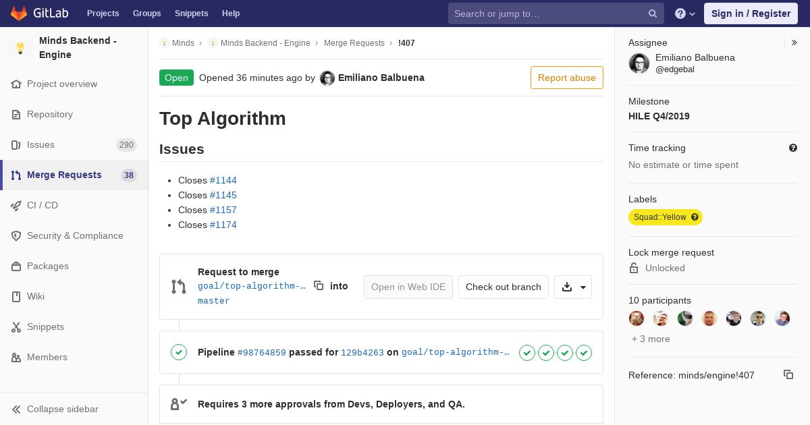This screenshot has height=425, width=810.
Task: Click the Open status badge
Action: coord(176,78)
